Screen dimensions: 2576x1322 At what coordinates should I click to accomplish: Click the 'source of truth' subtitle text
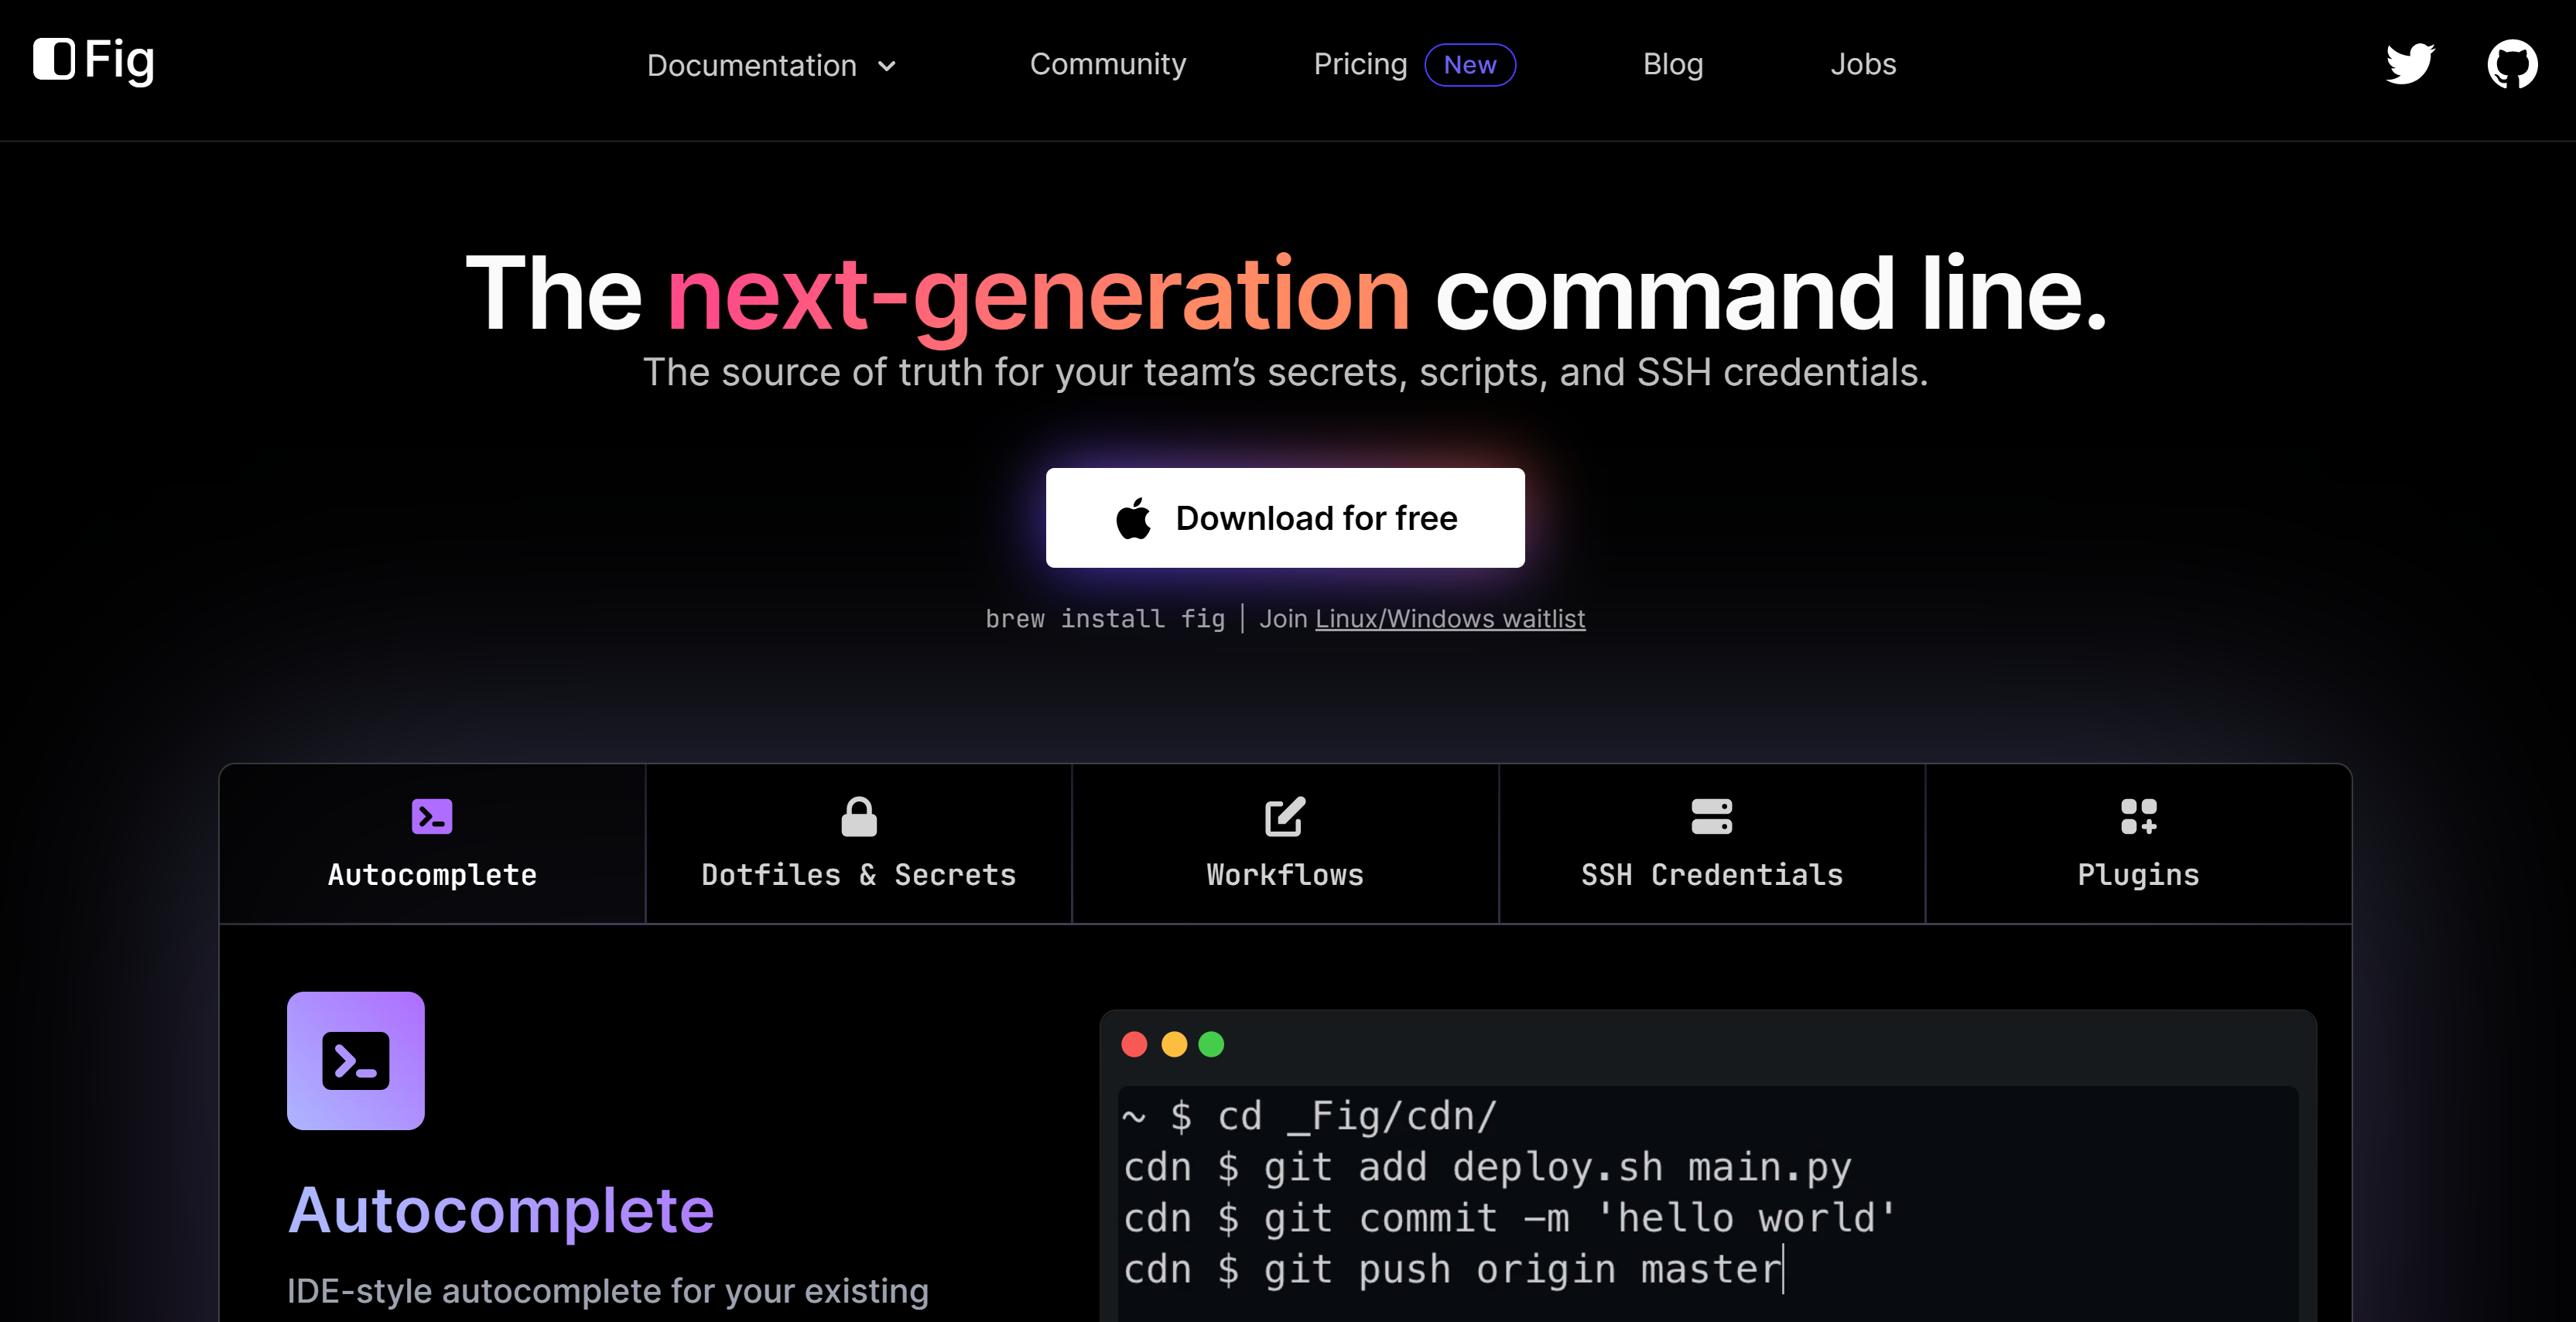[x=1285, y=372]
